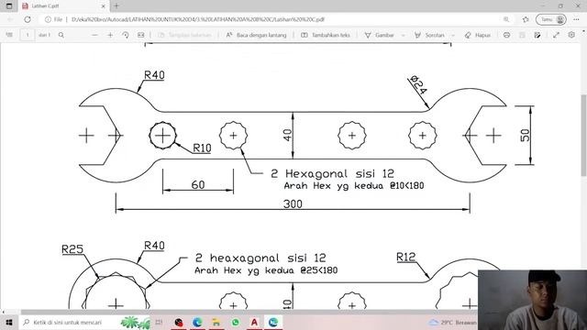Screen dimensions: 587x330
Task: Activate the Gambar draw tool
Action: click(x=379, y=35)
